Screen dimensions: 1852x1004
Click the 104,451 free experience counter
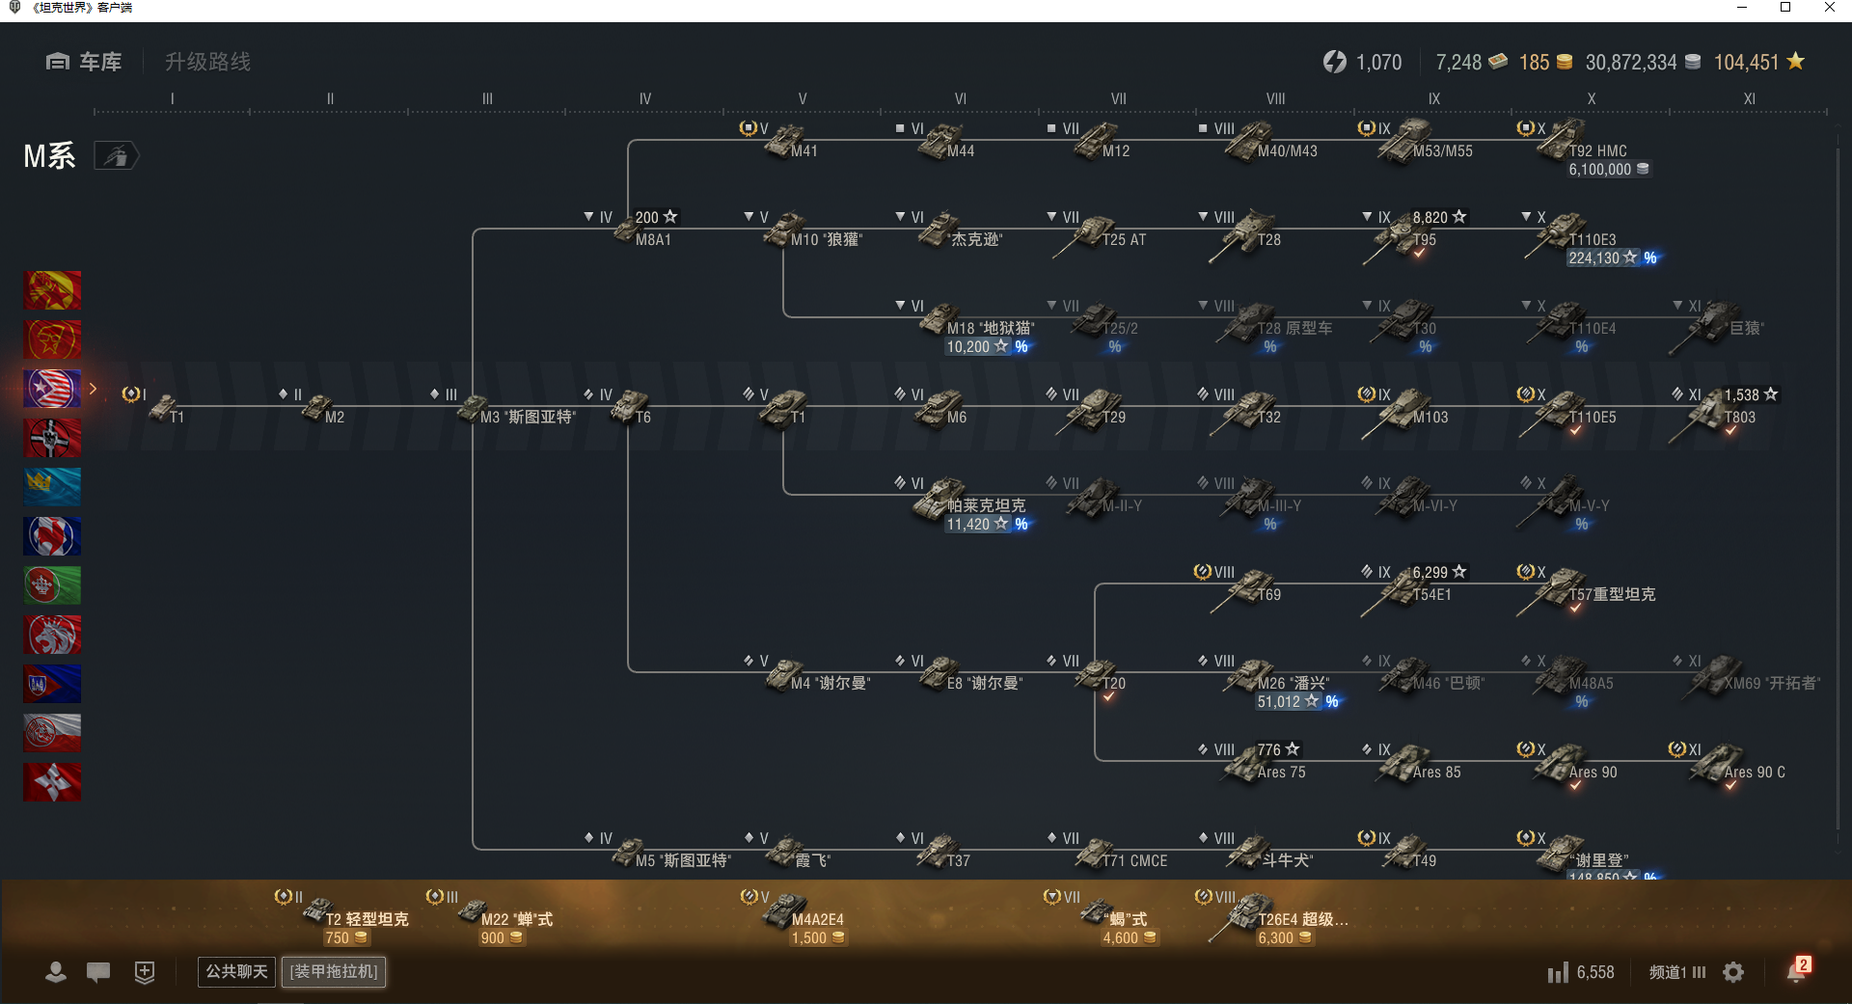coord(1758,63)
